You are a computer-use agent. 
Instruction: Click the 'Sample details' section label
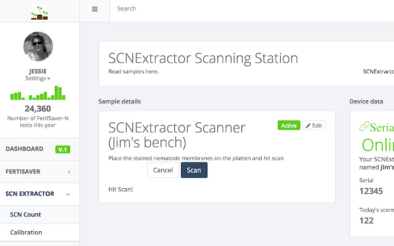coord(119,101)
